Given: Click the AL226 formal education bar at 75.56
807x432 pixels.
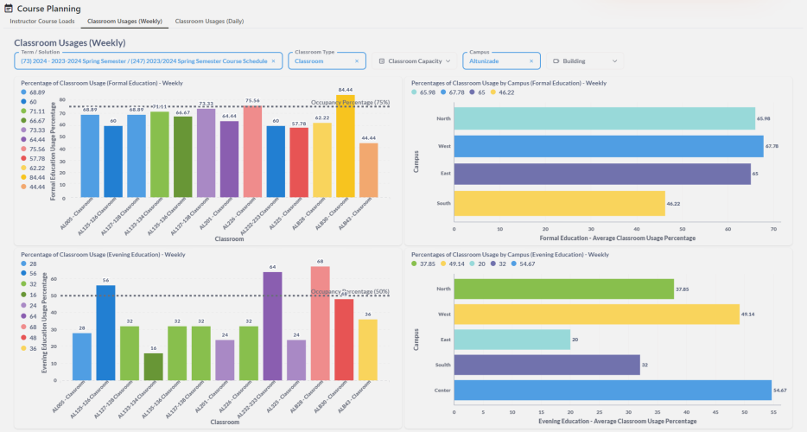Looking at the screenshot, I should click(252, 152).
